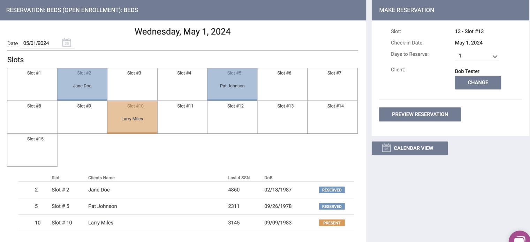Select the empty Slot #13 tile
This screenshot has width=530, height=242.
point(282,117)
